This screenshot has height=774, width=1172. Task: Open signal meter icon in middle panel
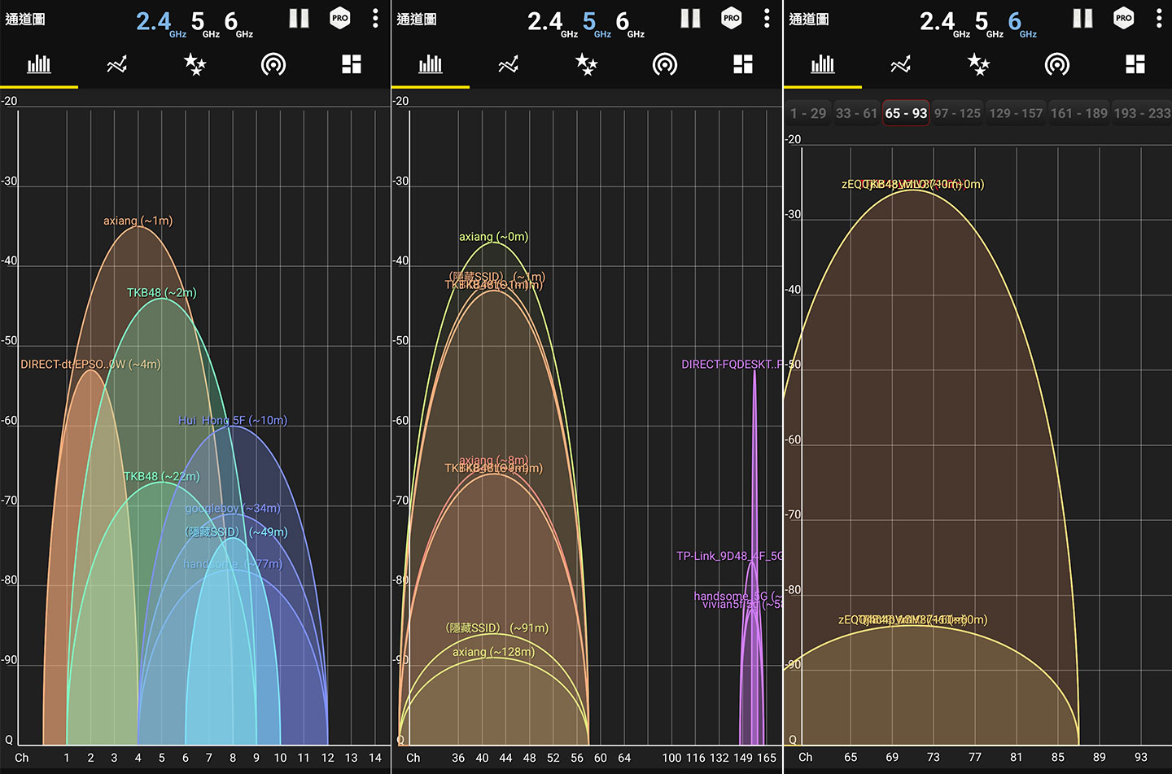click(665, 64)
